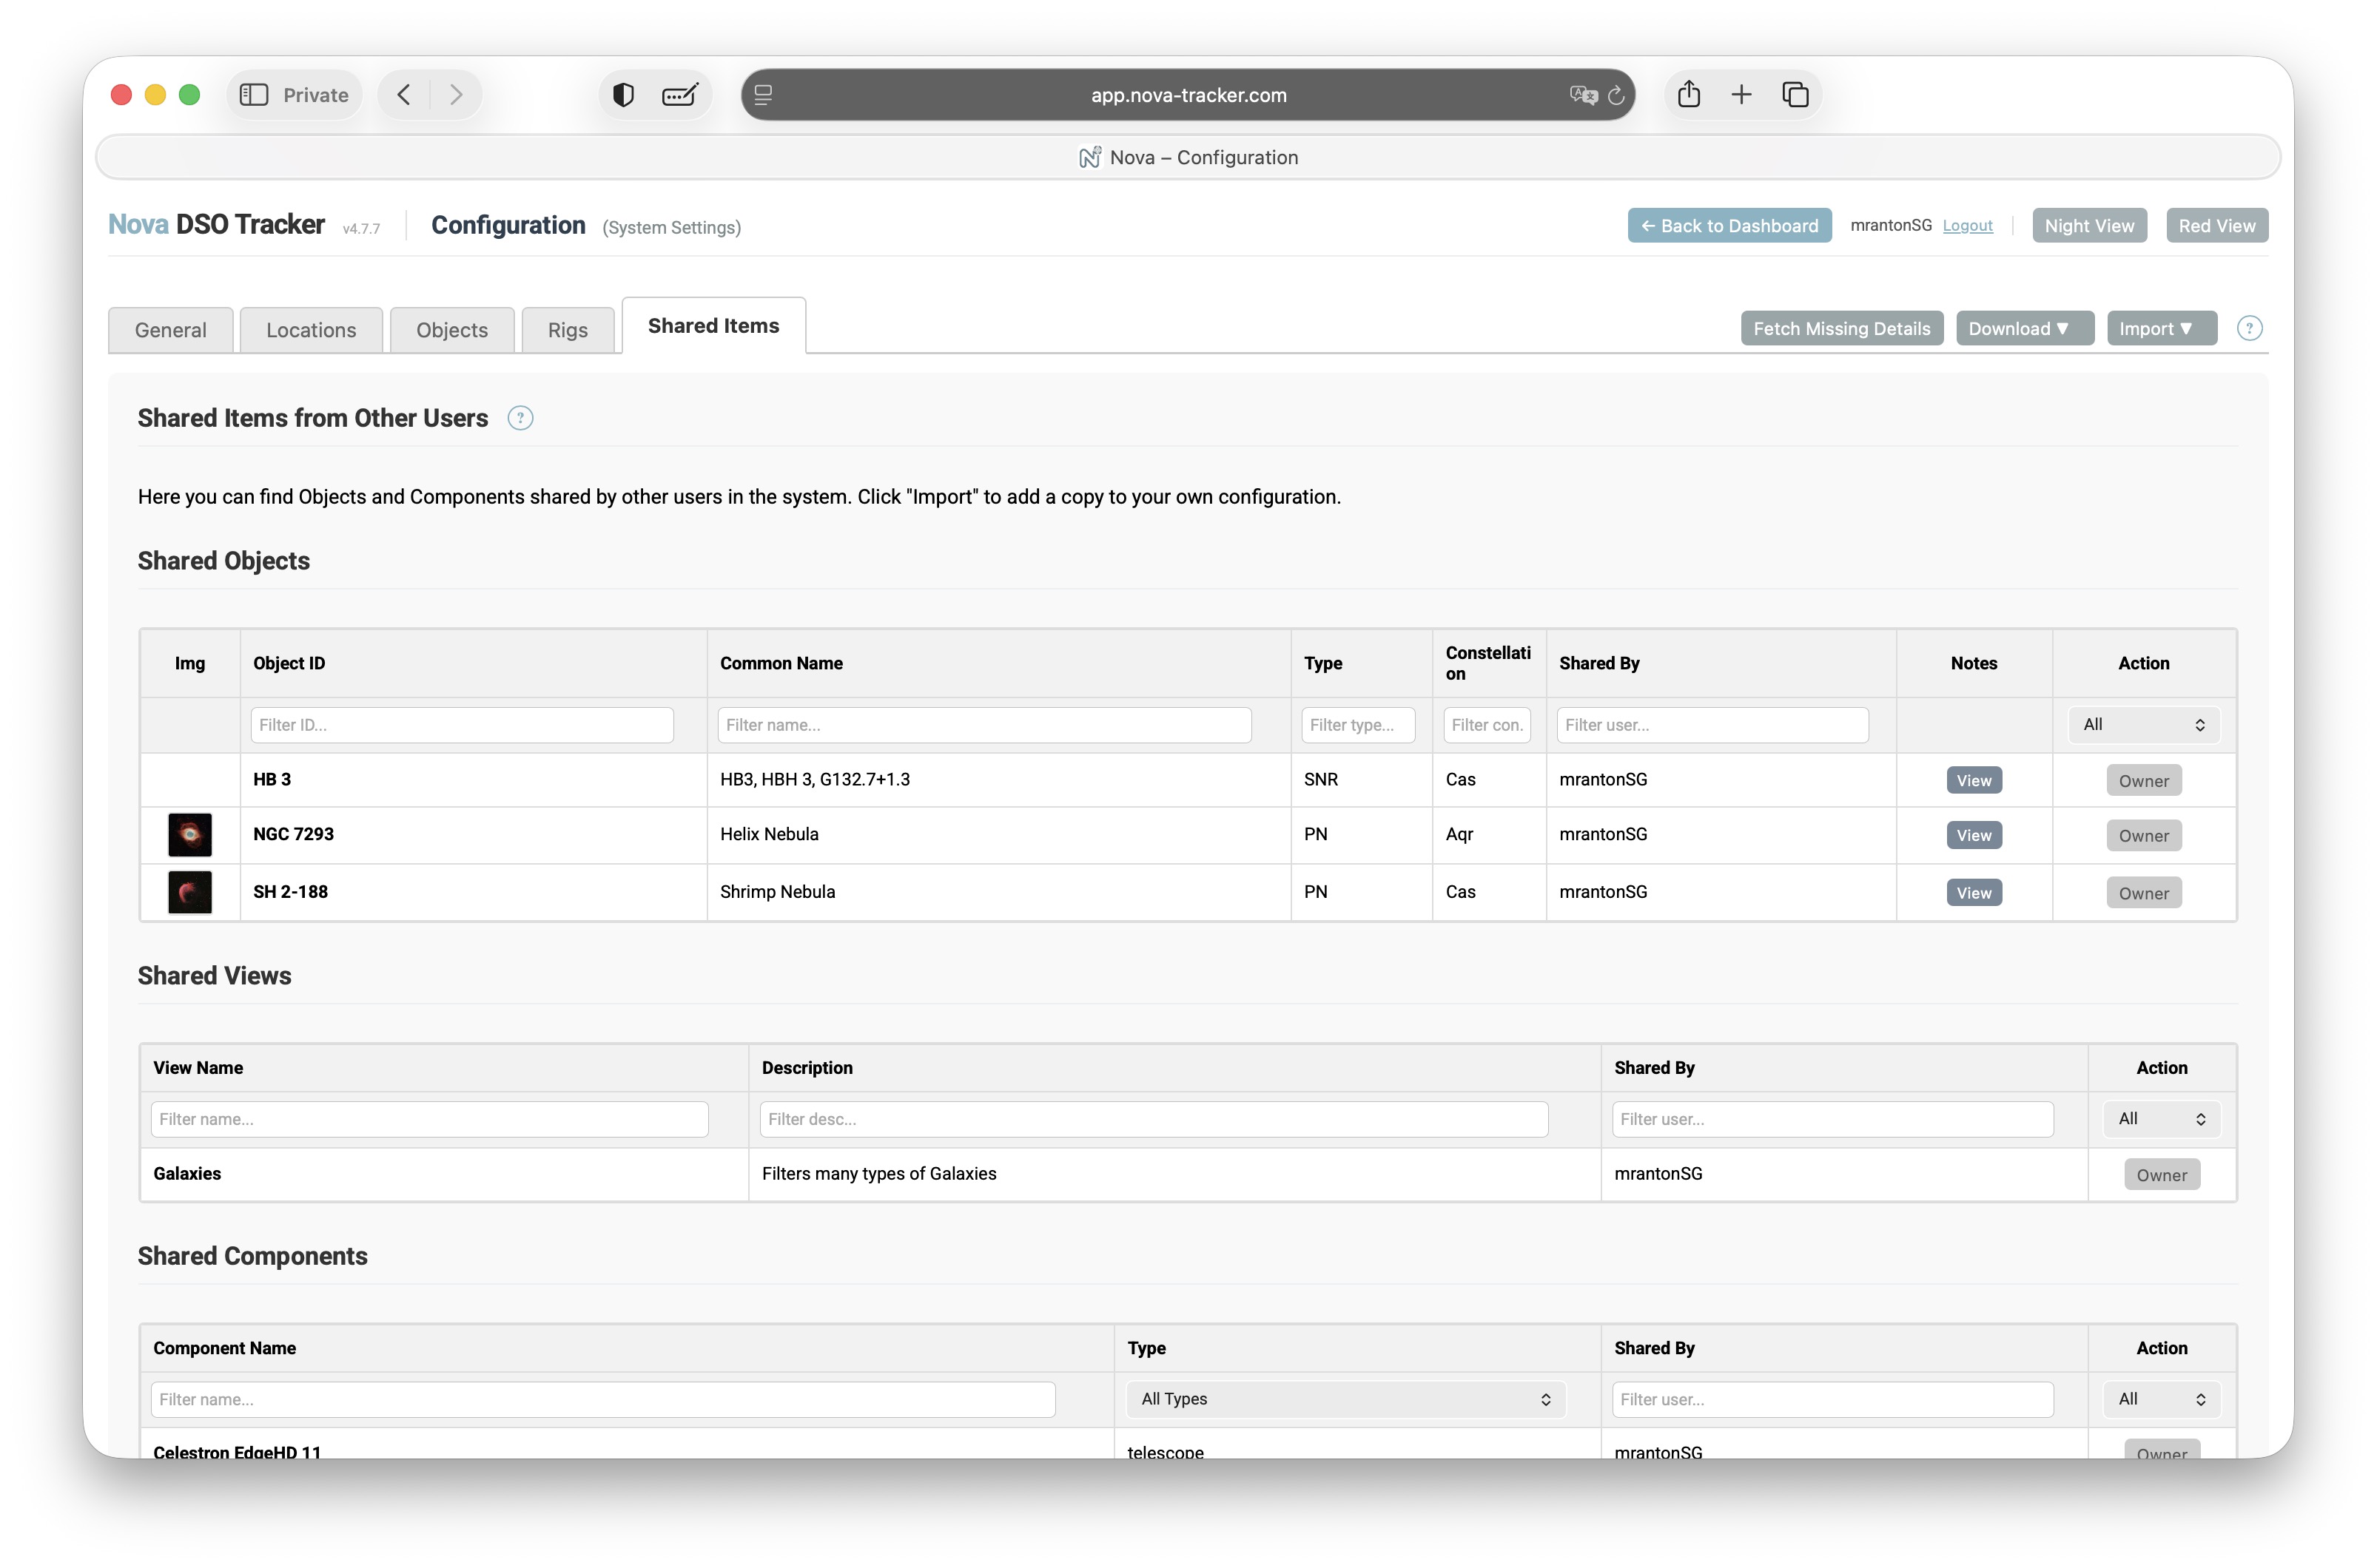
Task: Click help icon beside Shared Items heading
Action: tap(520, 418)
